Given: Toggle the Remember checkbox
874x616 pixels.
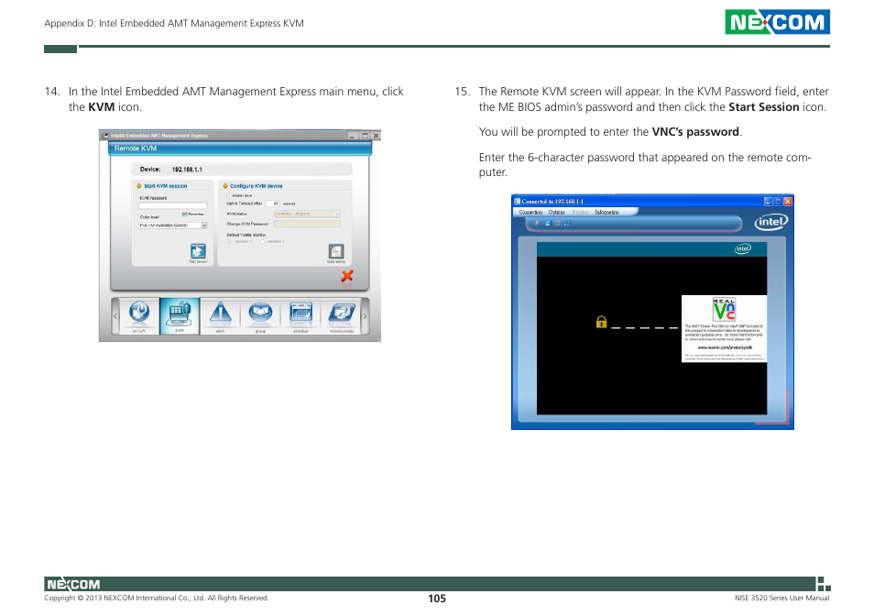Looking at the screenshot, I should click(184, 214).
